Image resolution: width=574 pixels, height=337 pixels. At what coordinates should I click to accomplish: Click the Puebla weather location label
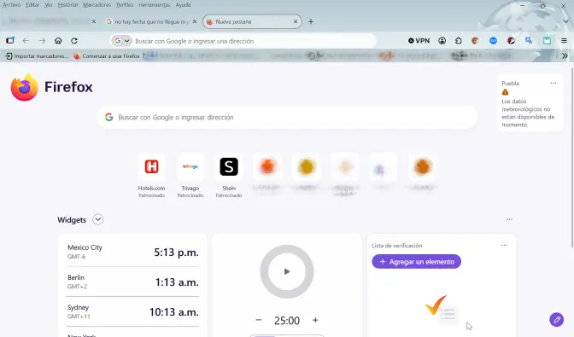pos(510,84)
